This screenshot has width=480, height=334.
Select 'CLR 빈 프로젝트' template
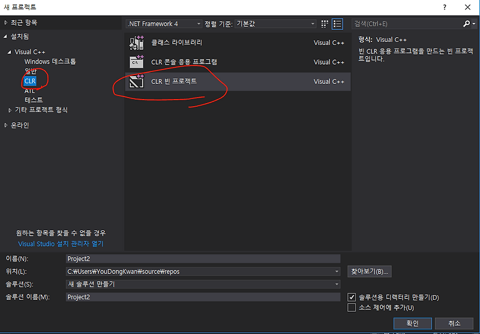238,82
